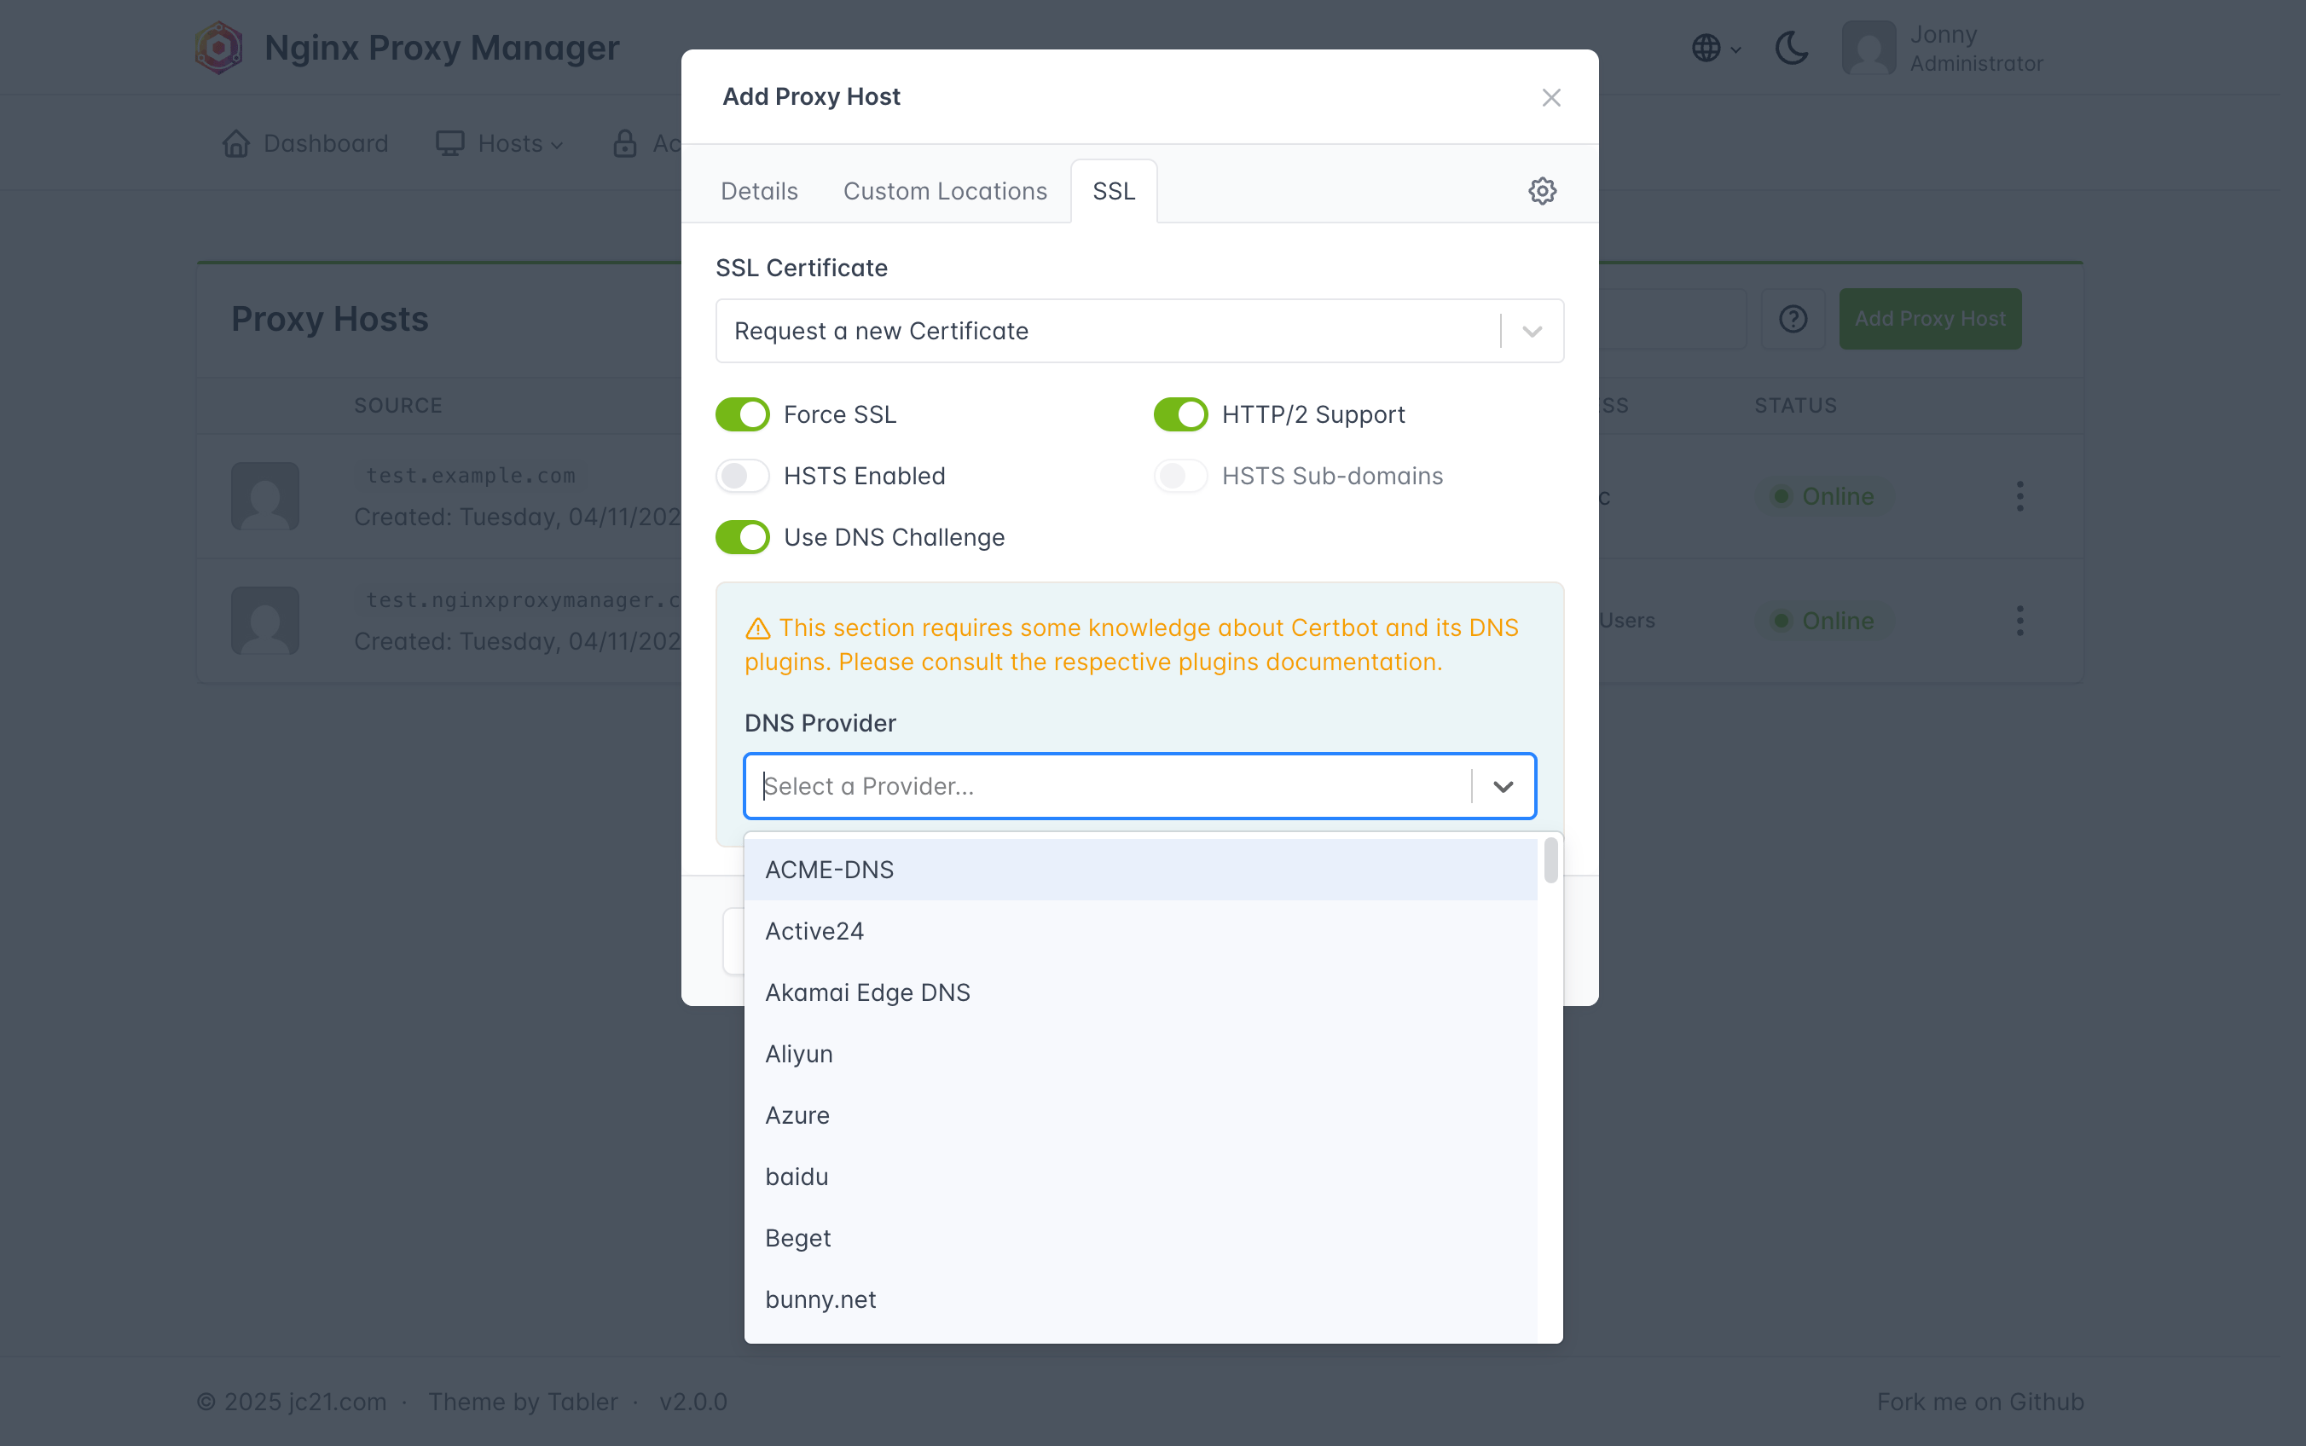
Task: Open actions menu for test.nginxproxymanager row
Action: [x=2019, y=621]
